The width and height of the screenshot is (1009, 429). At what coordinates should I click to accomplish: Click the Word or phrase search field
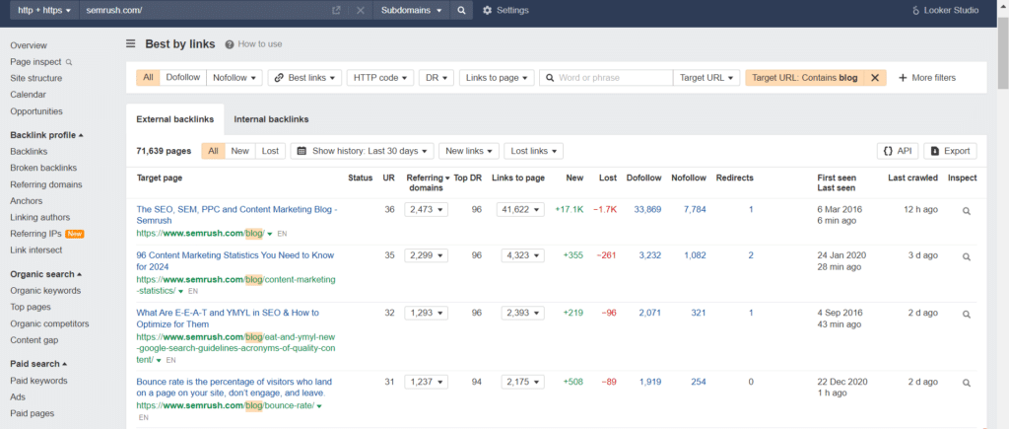click(x=606, y=77)
